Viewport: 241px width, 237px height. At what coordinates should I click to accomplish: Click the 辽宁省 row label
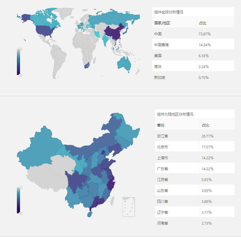point(162,213)
